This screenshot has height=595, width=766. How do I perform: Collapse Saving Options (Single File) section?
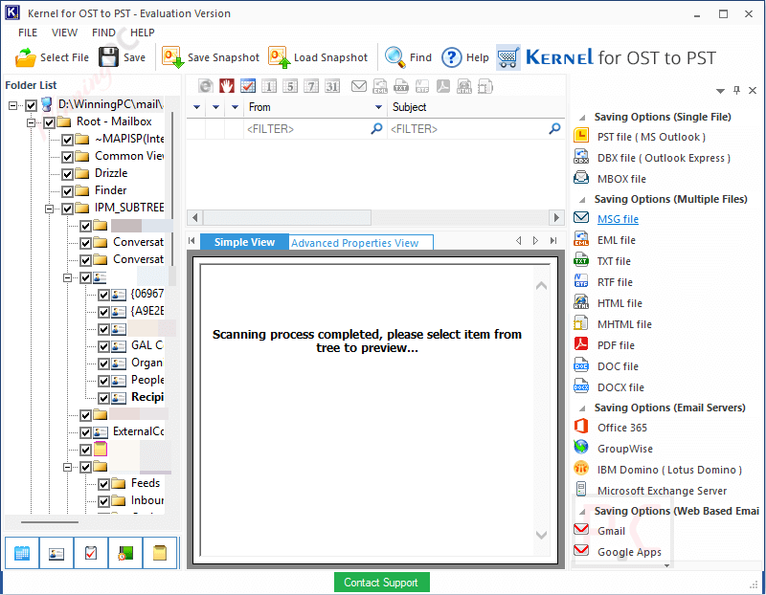pyautogui.click(x=582, y=117)
